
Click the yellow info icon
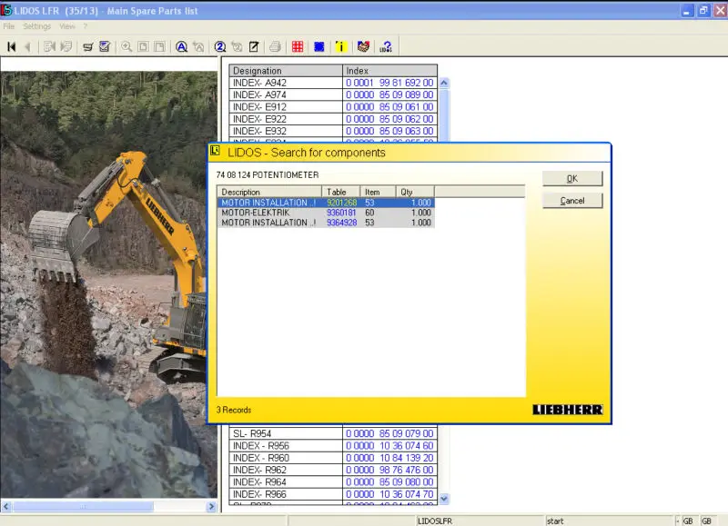[x=341, y=46]
